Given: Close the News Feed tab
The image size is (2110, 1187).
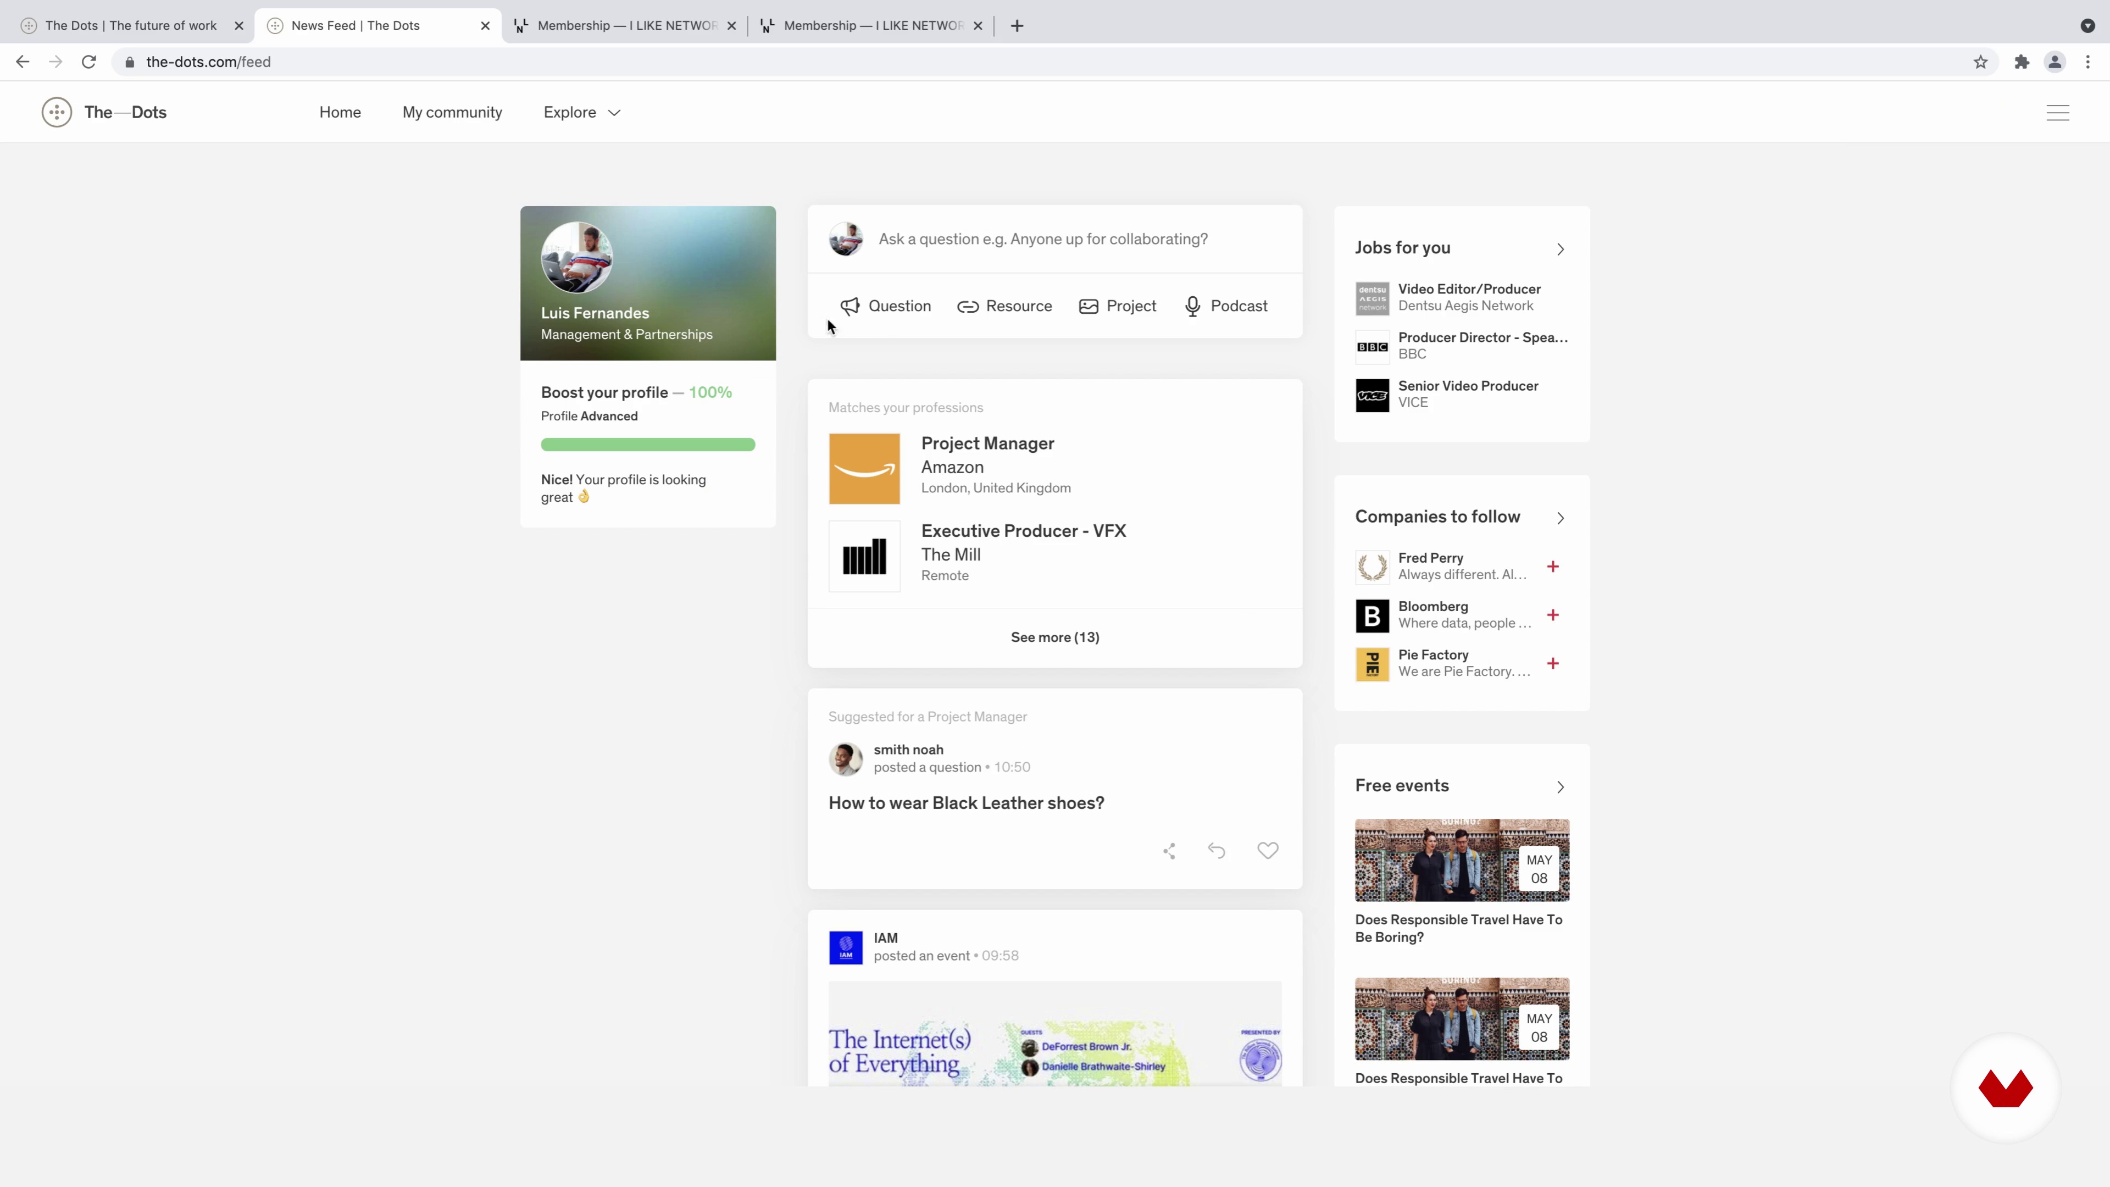Looking at the screenshot, I should [485, 25].
